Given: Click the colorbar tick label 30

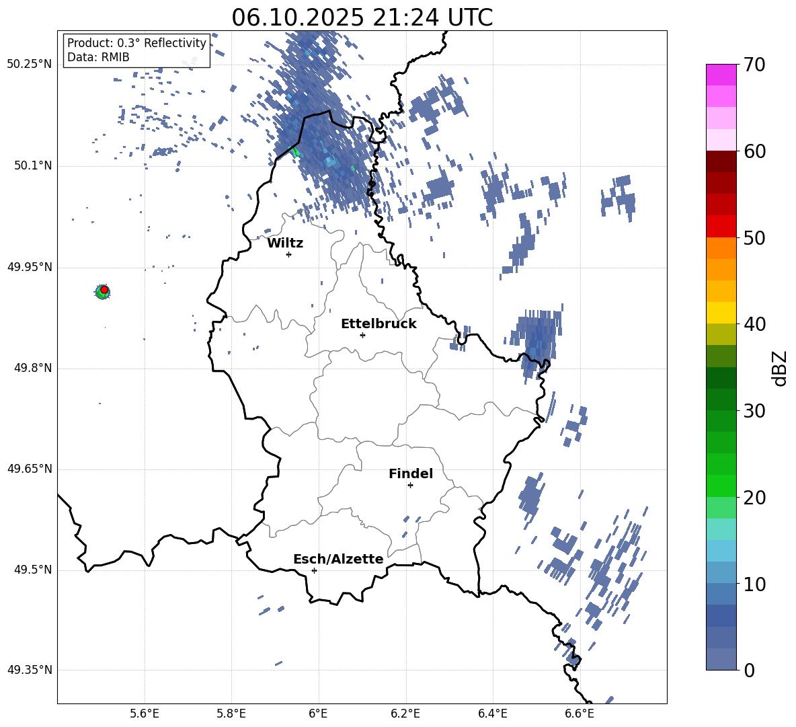Looking at the screenshot, I should 754,411.
